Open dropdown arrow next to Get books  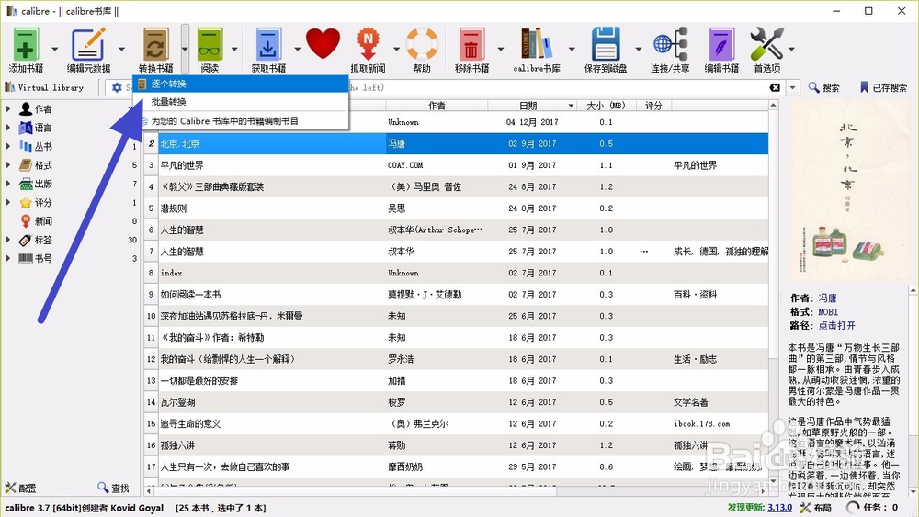(297, 50)
